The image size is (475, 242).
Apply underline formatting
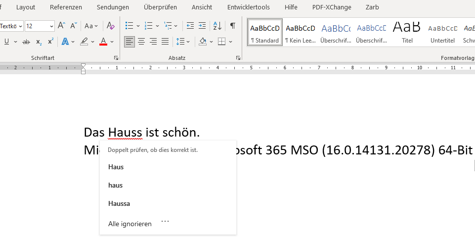[6, 42]
